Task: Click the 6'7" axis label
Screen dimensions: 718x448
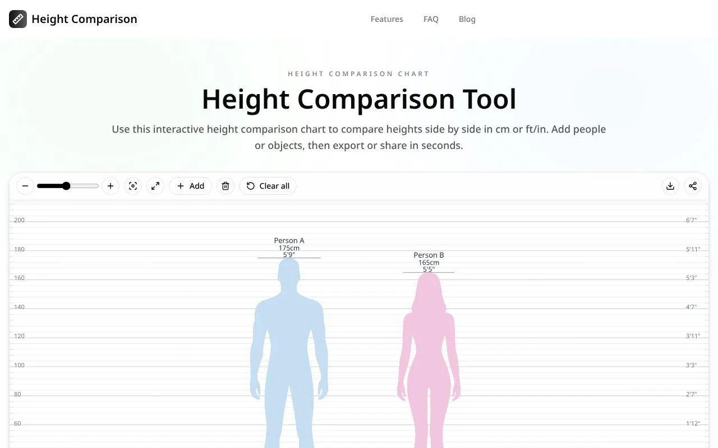Action: (x=691, y=220)
